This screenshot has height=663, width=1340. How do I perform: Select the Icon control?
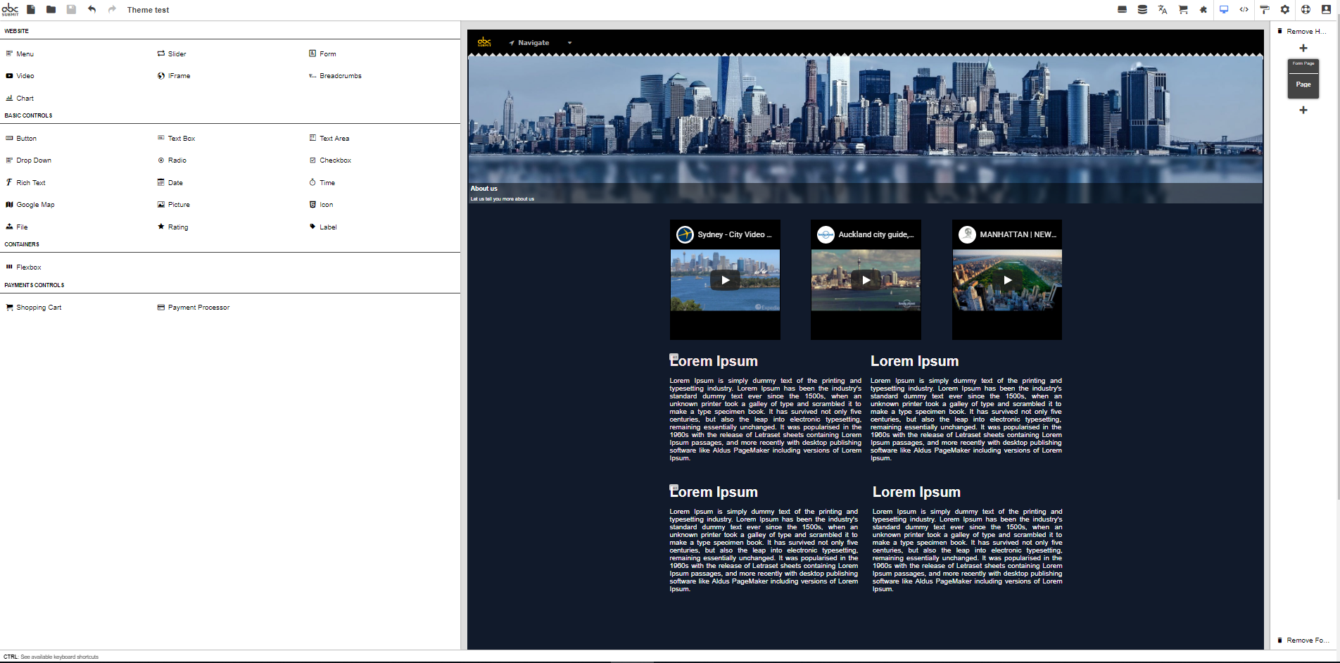click(x=321, y=204)
